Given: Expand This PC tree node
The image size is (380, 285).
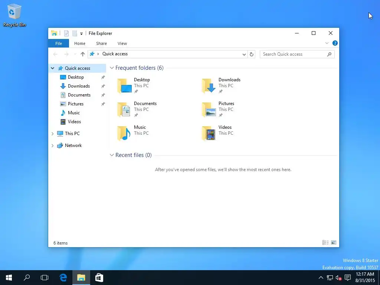Looking at the screenshot, I should click(52, 134).
